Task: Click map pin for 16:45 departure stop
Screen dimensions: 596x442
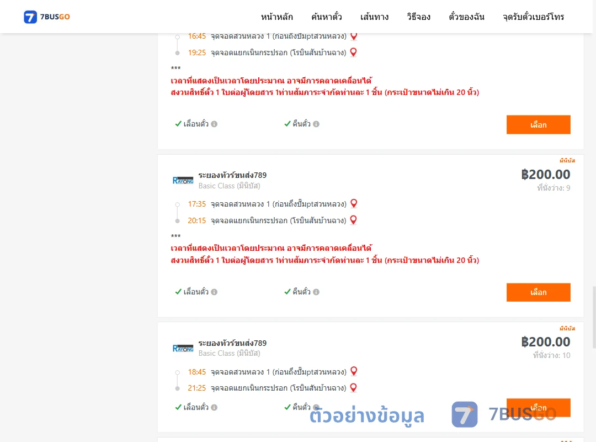Action: point(354,36)
